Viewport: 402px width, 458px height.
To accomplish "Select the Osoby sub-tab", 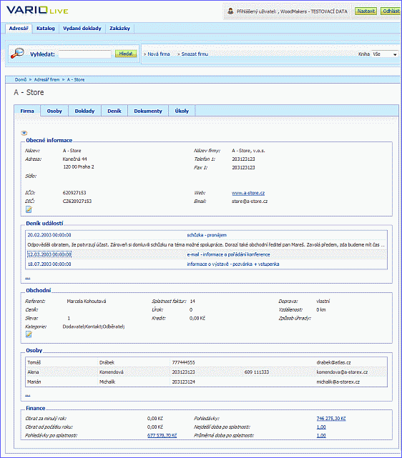I will coord(54,111).
